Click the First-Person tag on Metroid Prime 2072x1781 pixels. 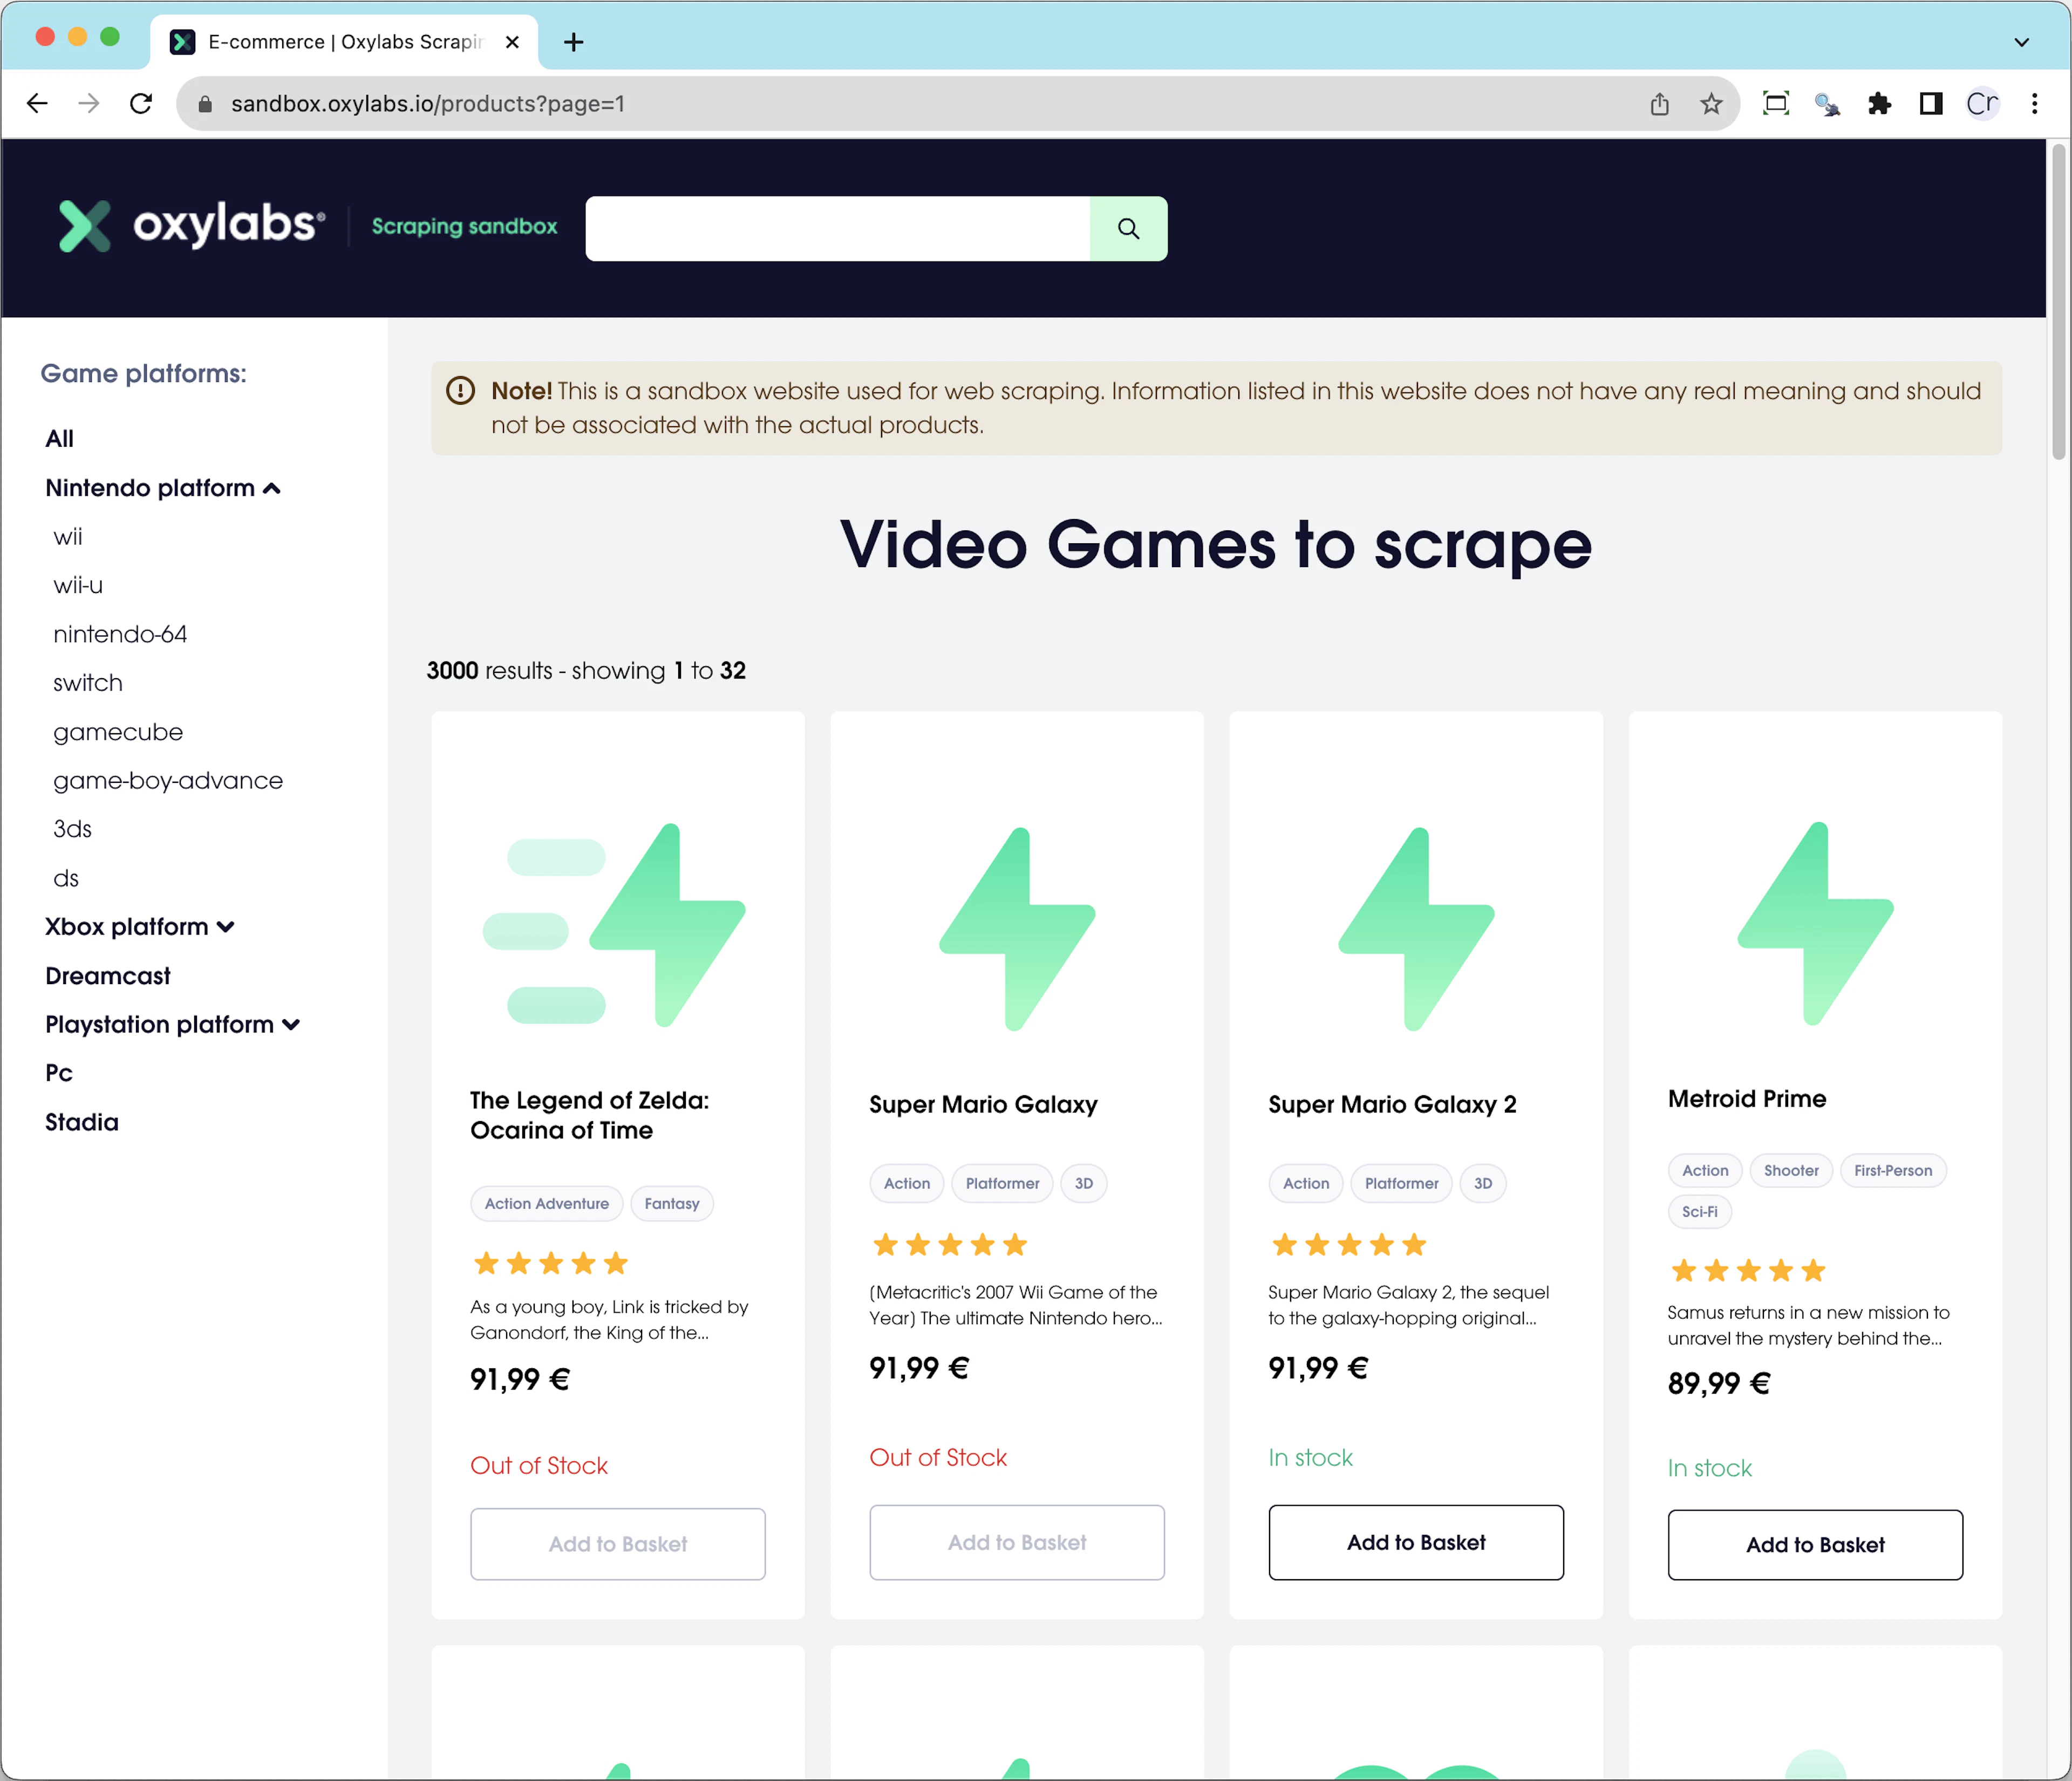[x=1893, y=1171]
